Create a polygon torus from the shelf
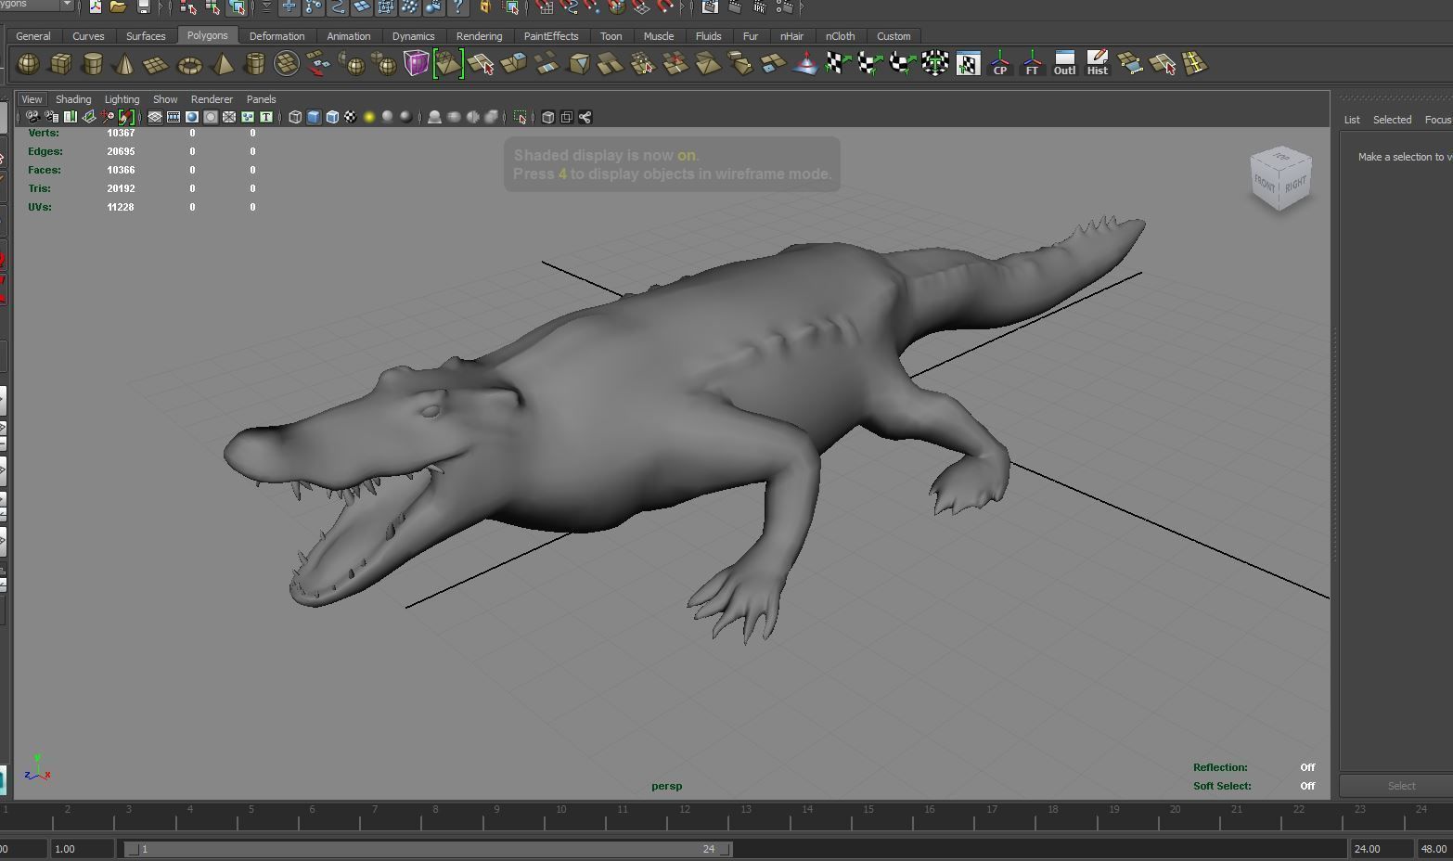 click(189, 64)
